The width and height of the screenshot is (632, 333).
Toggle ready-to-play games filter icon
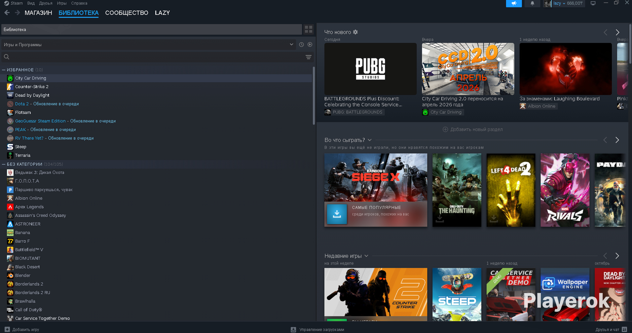pyautogui.click(x=310, y=45)
